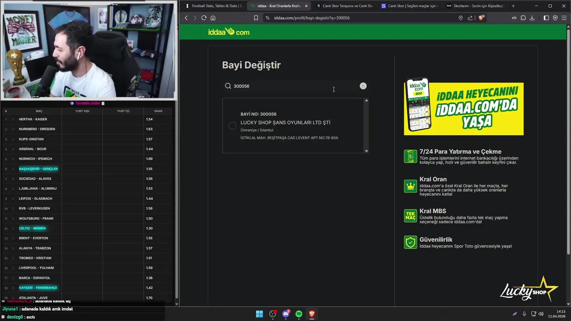The height and width of the screenshot is (321, 571).
Task: Click the Kral MBS Tek Maç icon
Action: click(x=410, y=216)
